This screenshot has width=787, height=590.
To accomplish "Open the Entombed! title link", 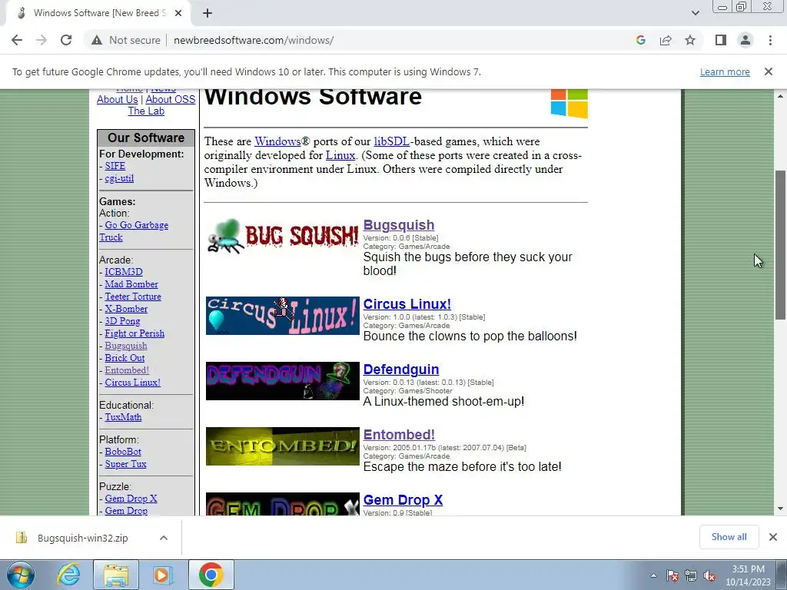I will point(399,435).
